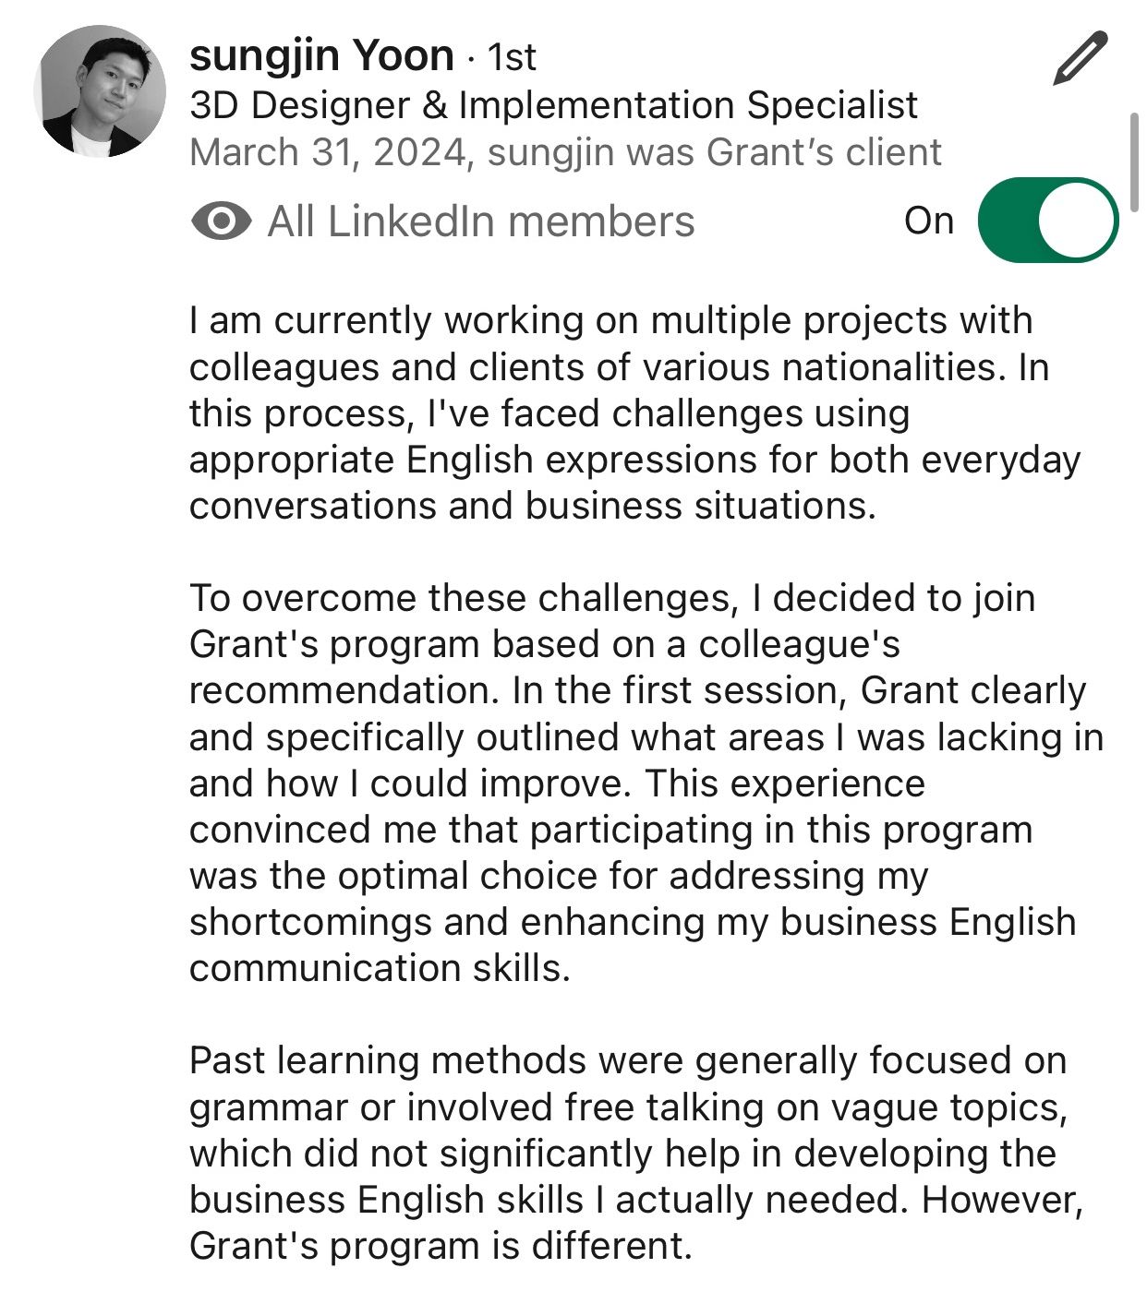Click the 1st connection degree label
The height and width of the screenshot is (1292, 1147).
512,57
